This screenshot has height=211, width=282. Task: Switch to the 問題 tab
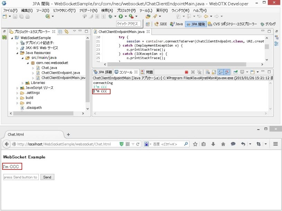click(147, 72)
